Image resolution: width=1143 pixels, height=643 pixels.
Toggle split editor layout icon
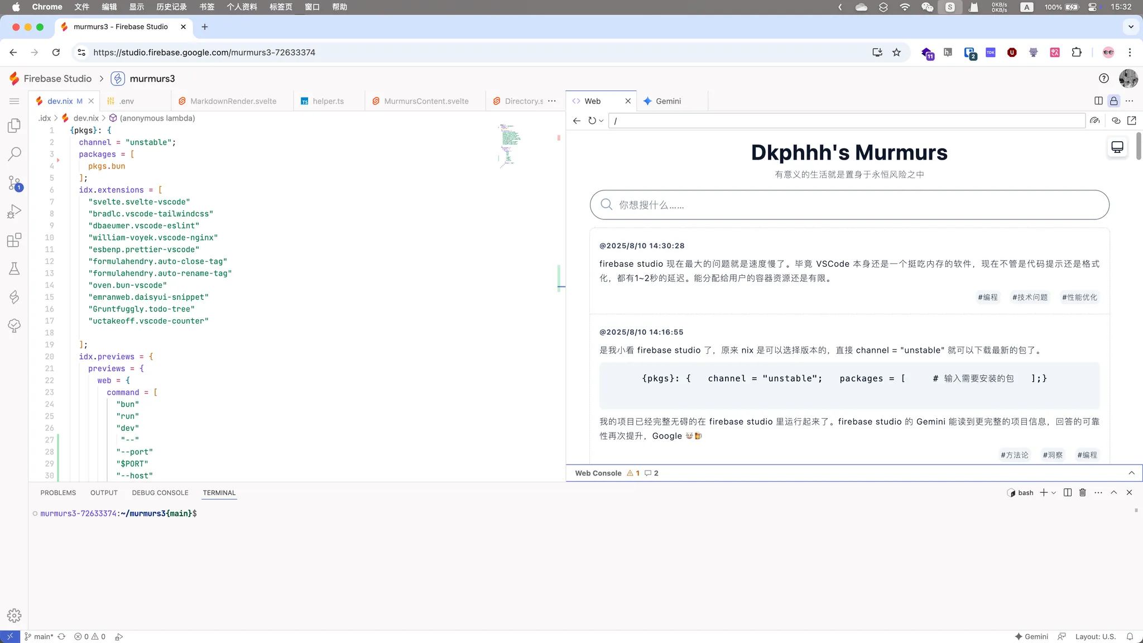click(1098, 101)
